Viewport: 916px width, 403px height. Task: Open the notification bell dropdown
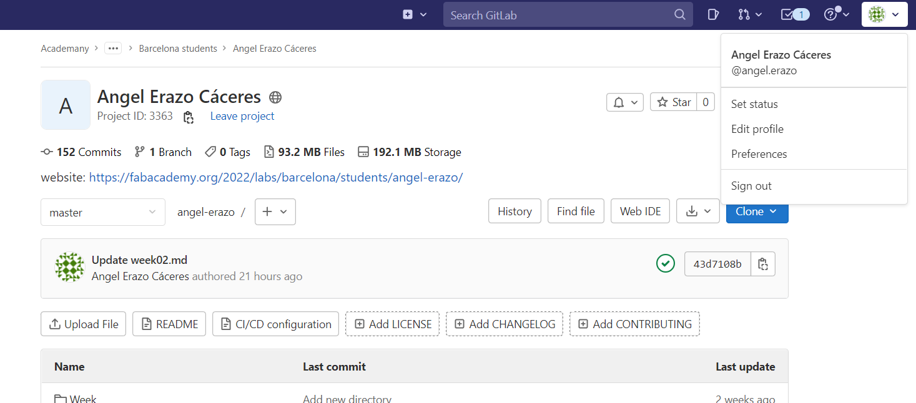(x=625, y=102)
